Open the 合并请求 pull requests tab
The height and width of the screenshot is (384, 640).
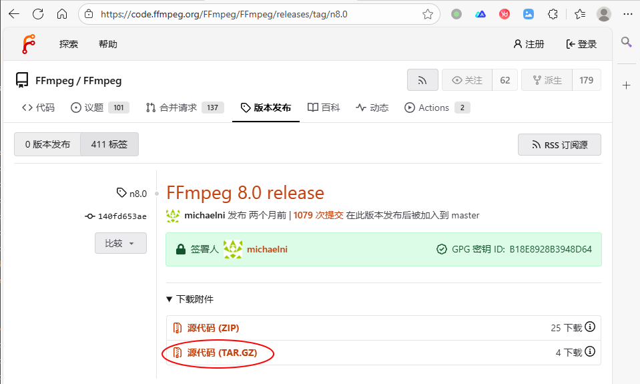click(x=184, y=108)
